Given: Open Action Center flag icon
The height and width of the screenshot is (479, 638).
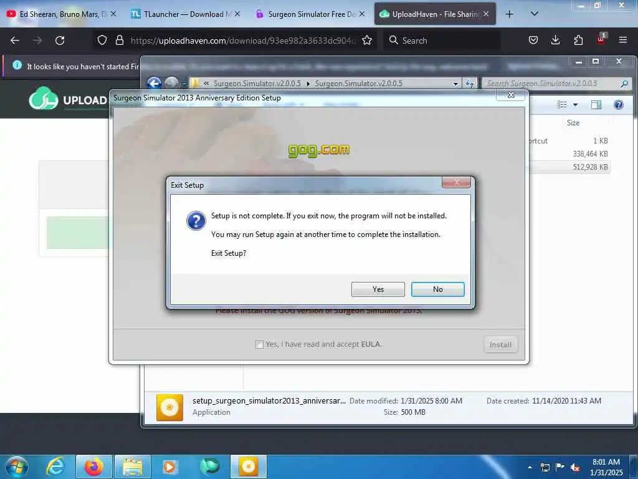Looking at the screenshot, I should [560, 467].
